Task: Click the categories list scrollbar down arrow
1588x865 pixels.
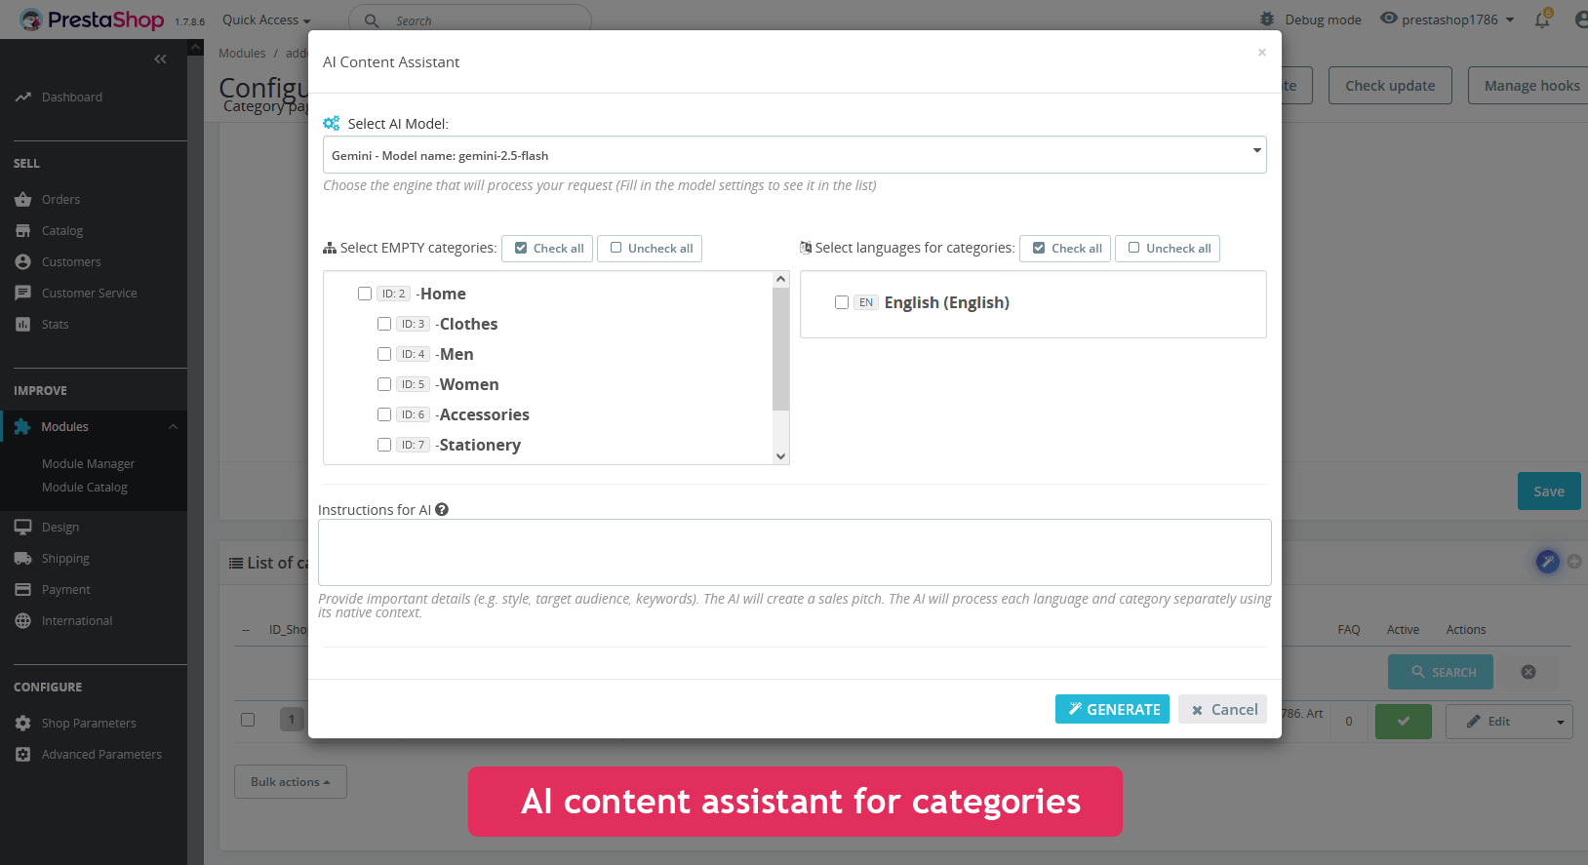Action: 780,455
